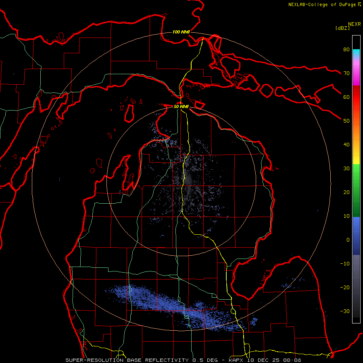This screenshot has height=363, width=363.
Task: Click the green band of the color scale
Action: (x=356, y=190)
